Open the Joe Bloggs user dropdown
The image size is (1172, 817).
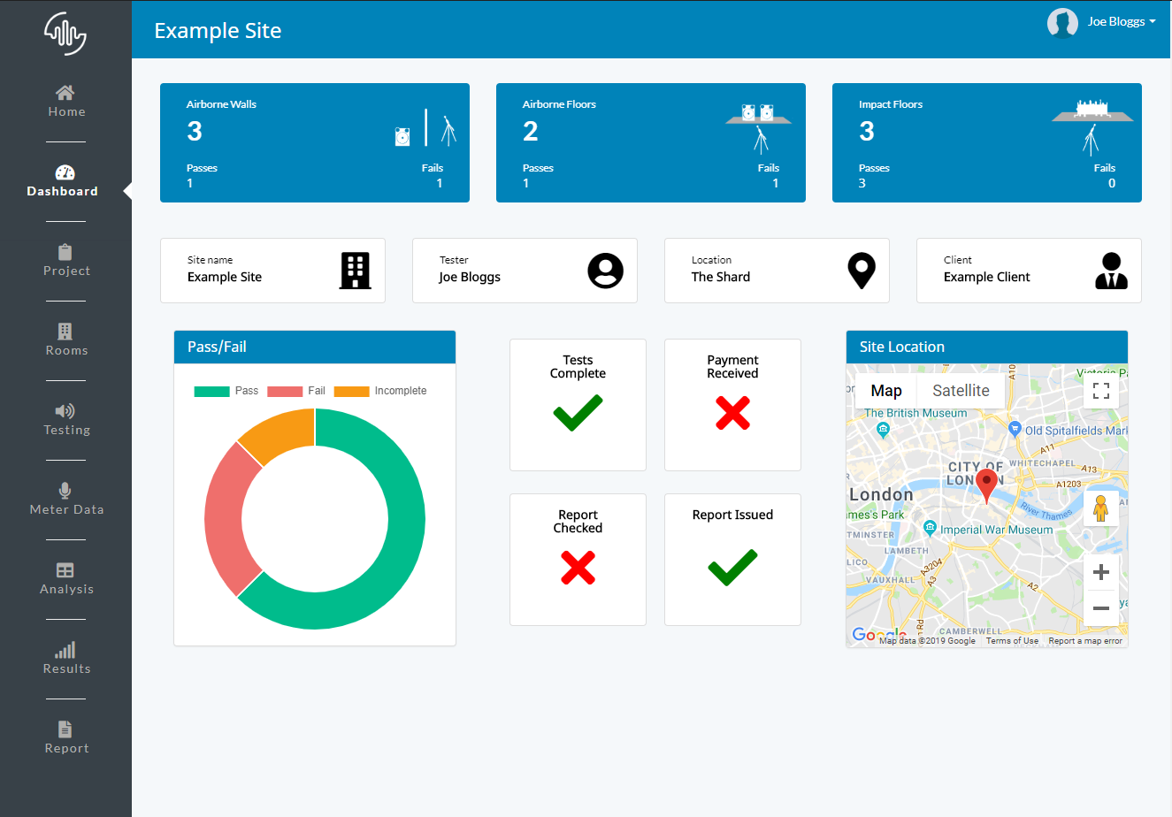pyautogui.click(x=1102, y=22)
